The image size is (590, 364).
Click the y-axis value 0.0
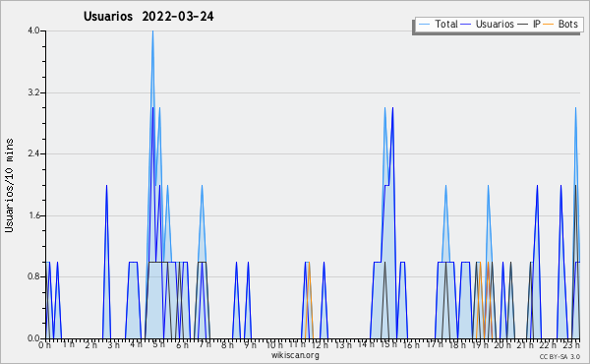33,338
